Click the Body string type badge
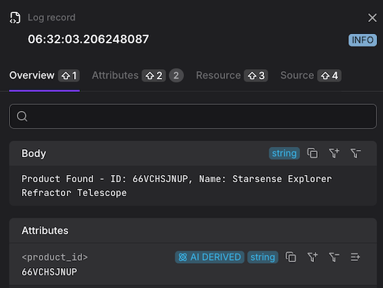Image resolution: width=383 pixels, height=288 pixels. pos(284,154)
